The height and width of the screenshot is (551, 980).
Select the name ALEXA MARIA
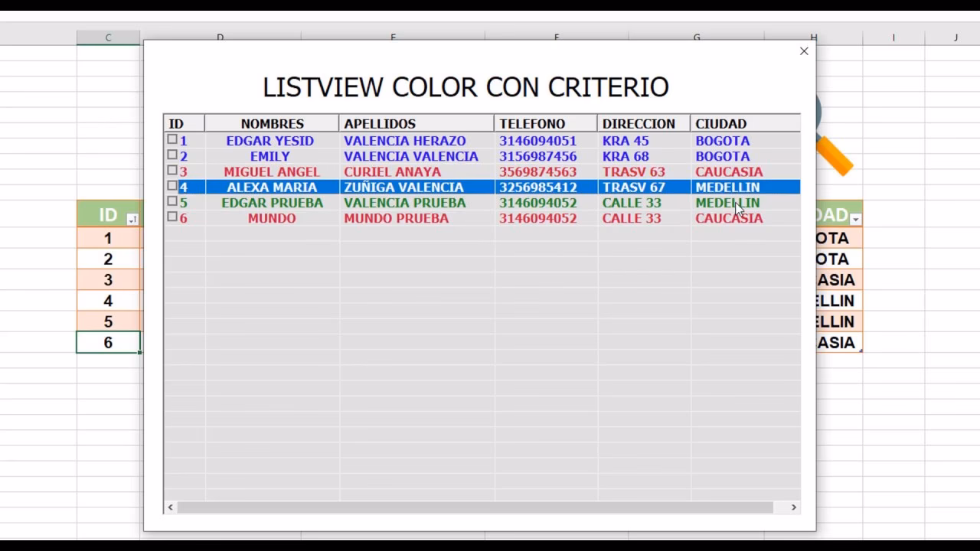tap(272, 187)
